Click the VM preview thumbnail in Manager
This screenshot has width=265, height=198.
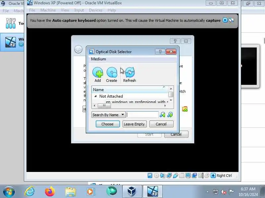(249, 66)
